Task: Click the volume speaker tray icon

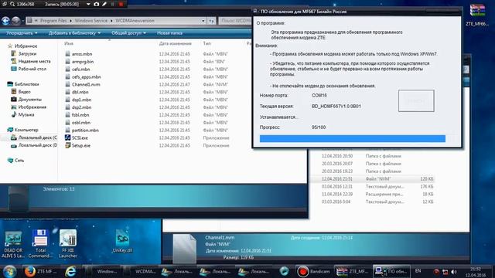Action: click(x=454, y=272)
